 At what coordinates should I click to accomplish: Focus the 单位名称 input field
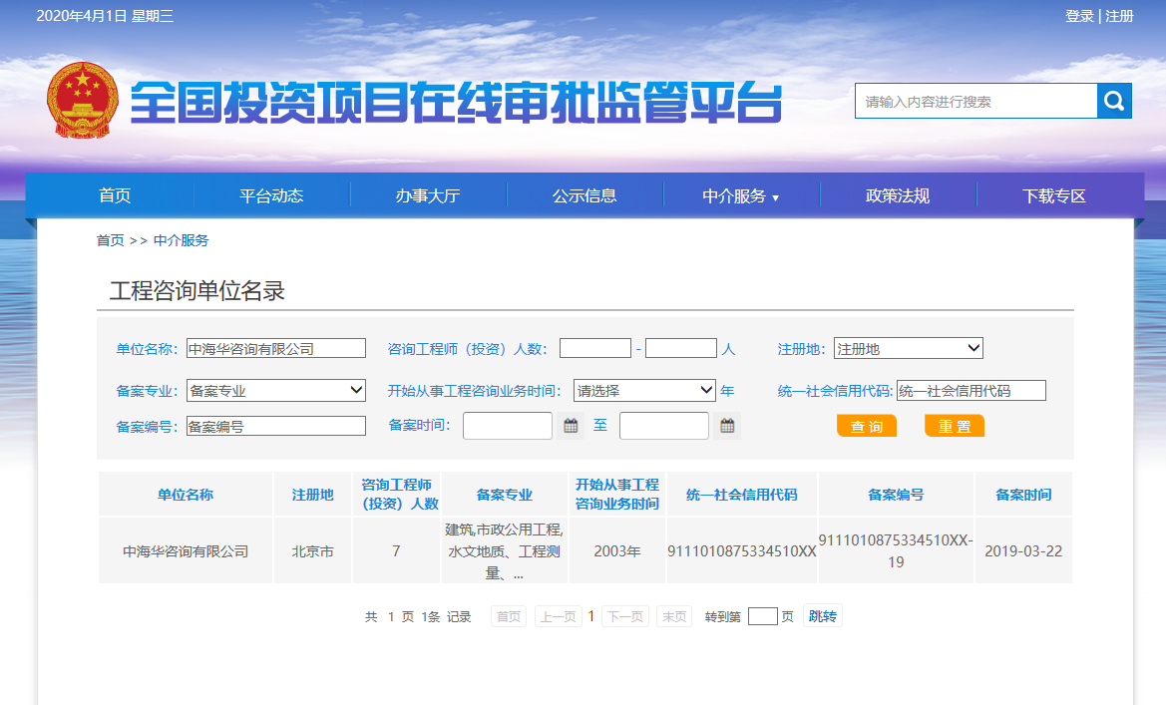(276, 348)
